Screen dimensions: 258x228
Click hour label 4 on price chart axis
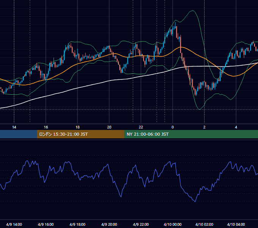(x=236, y=127)
